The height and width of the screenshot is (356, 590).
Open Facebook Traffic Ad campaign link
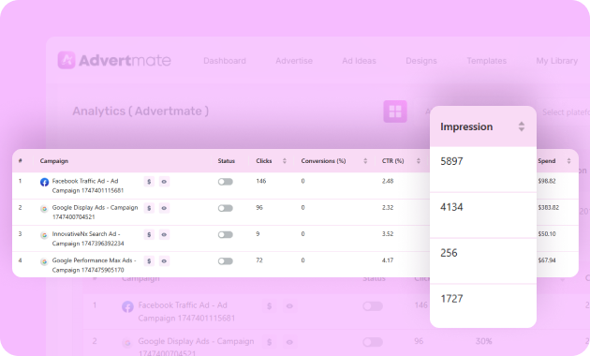pyautogui.click(x=88, y=185)
